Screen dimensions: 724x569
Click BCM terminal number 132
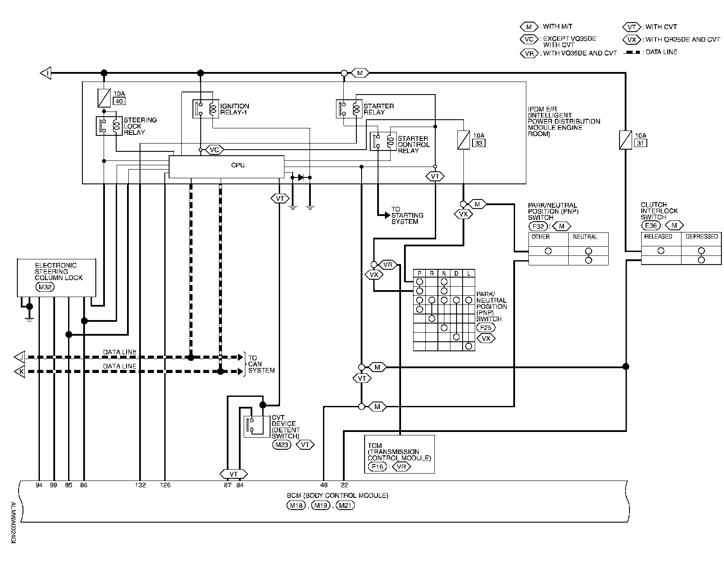140,485
